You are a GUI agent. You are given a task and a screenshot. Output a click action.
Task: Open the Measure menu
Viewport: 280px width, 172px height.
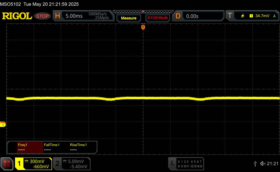pyautogui.click(x=129, y=18)
